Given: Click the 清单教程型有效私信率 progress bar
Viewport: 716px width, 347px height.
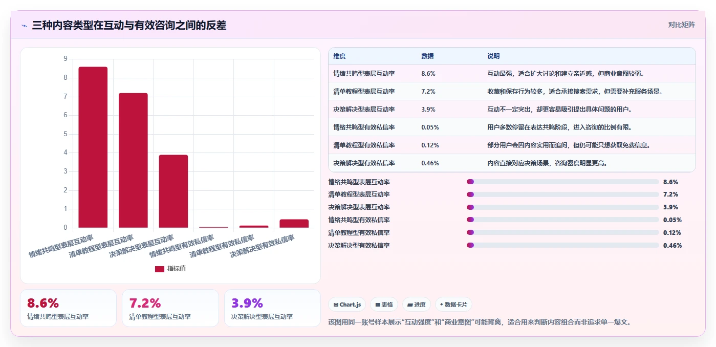Looking at the screenshot, I should pos(562,233).
